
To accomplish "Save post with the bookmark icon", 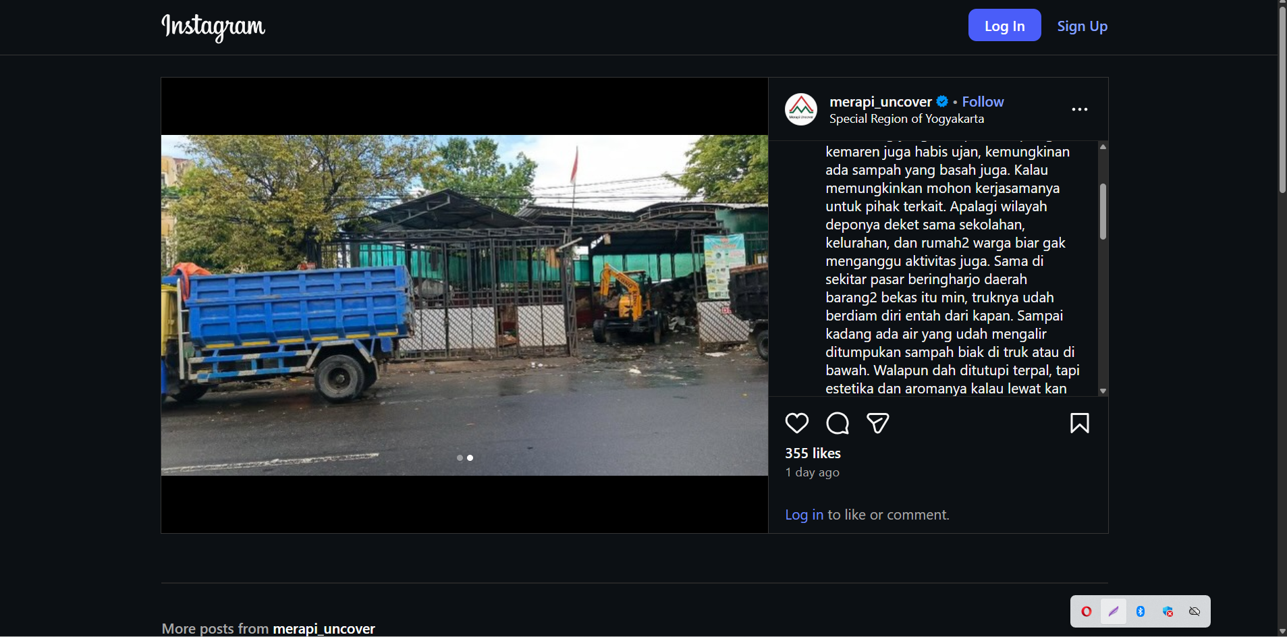I will click(x=1079, y=423).
